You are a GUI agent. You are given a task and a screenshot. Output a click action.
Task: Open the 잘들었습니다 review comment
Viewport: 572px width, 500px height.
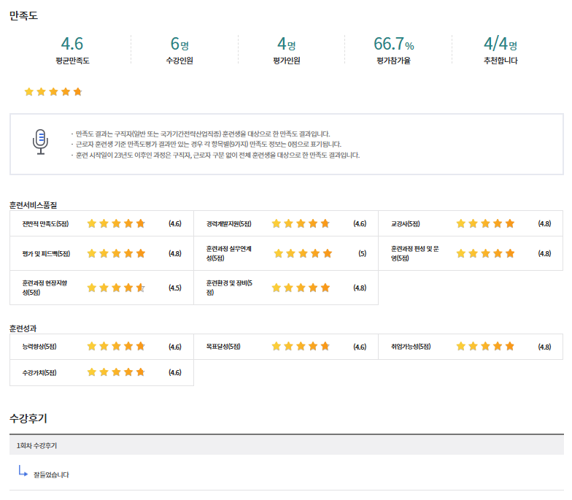point(51,475)
